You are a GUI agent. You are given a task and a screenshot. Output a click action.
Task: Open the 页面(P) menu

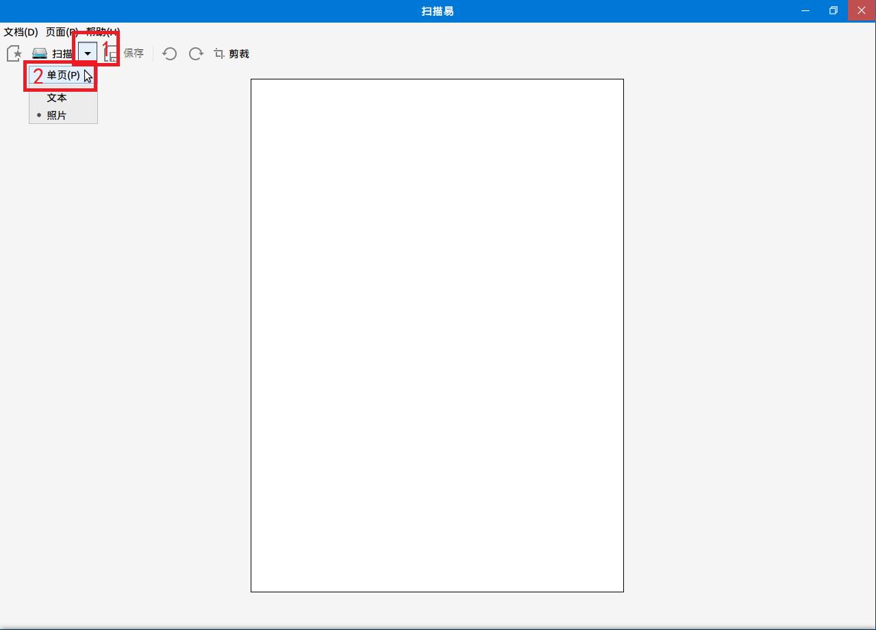coord(62,32)
